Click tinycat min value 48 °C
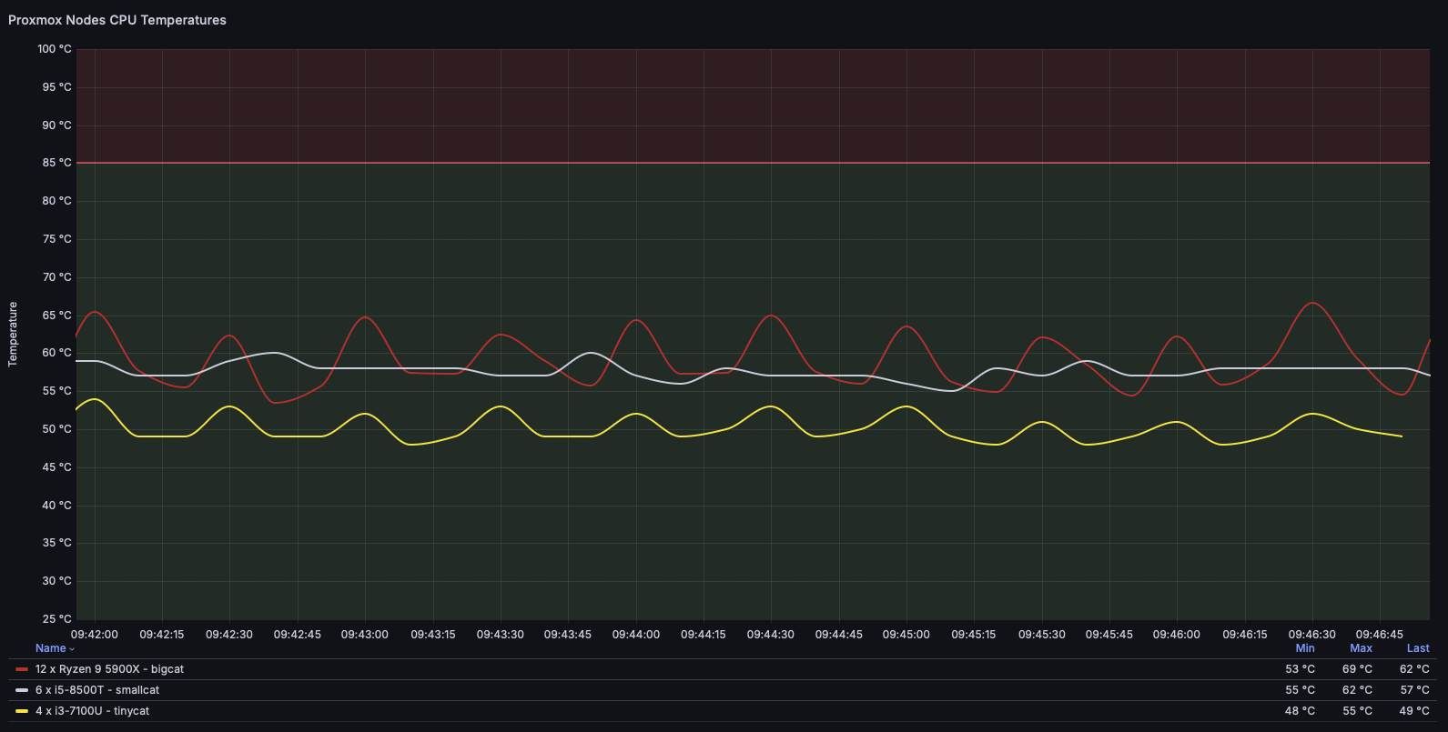 (x=1300, y=711)
